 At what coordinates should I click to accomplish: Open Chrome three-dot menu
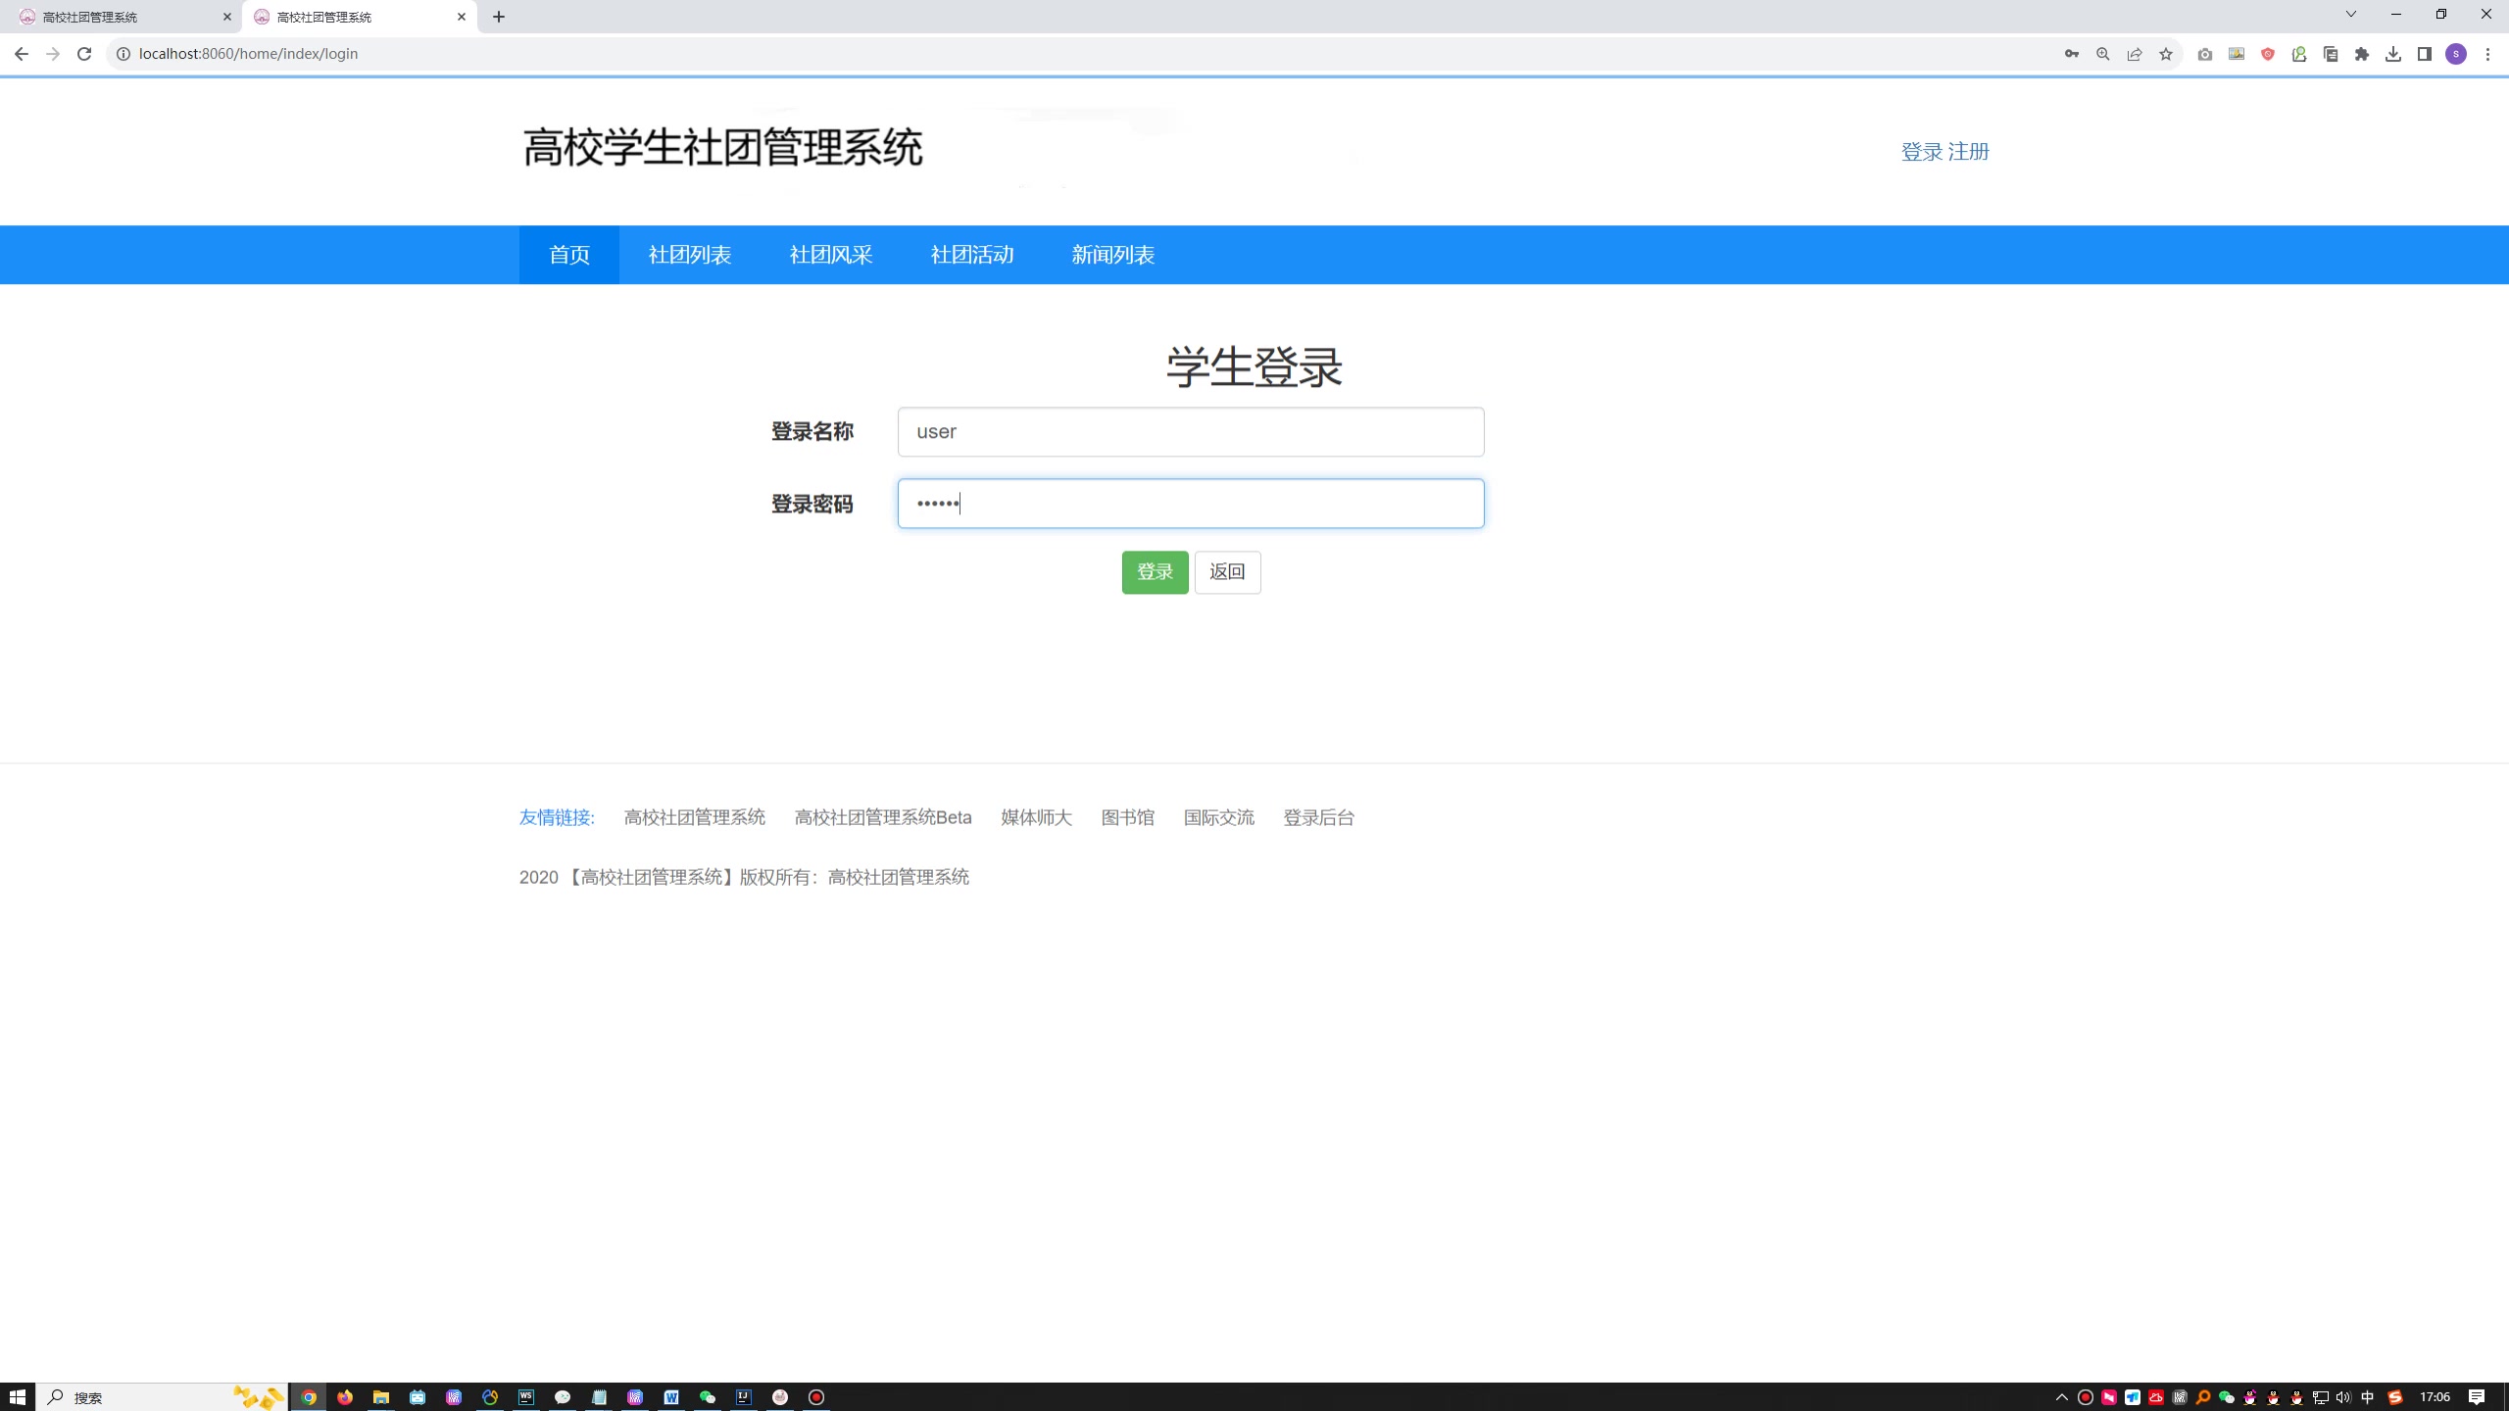pyautogui.click(x=2487, y=54)
